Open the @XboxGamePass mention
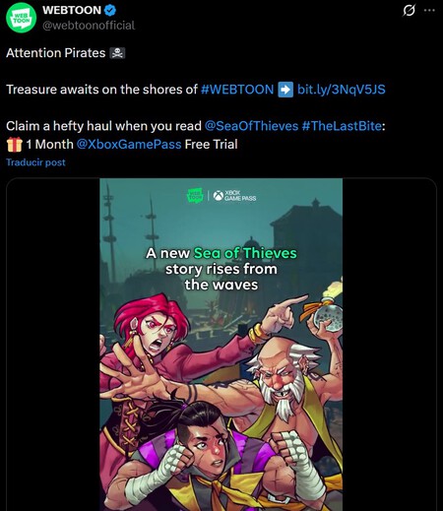Image resolution: width=443 pixels, height=511 pixels. point(129,145)
